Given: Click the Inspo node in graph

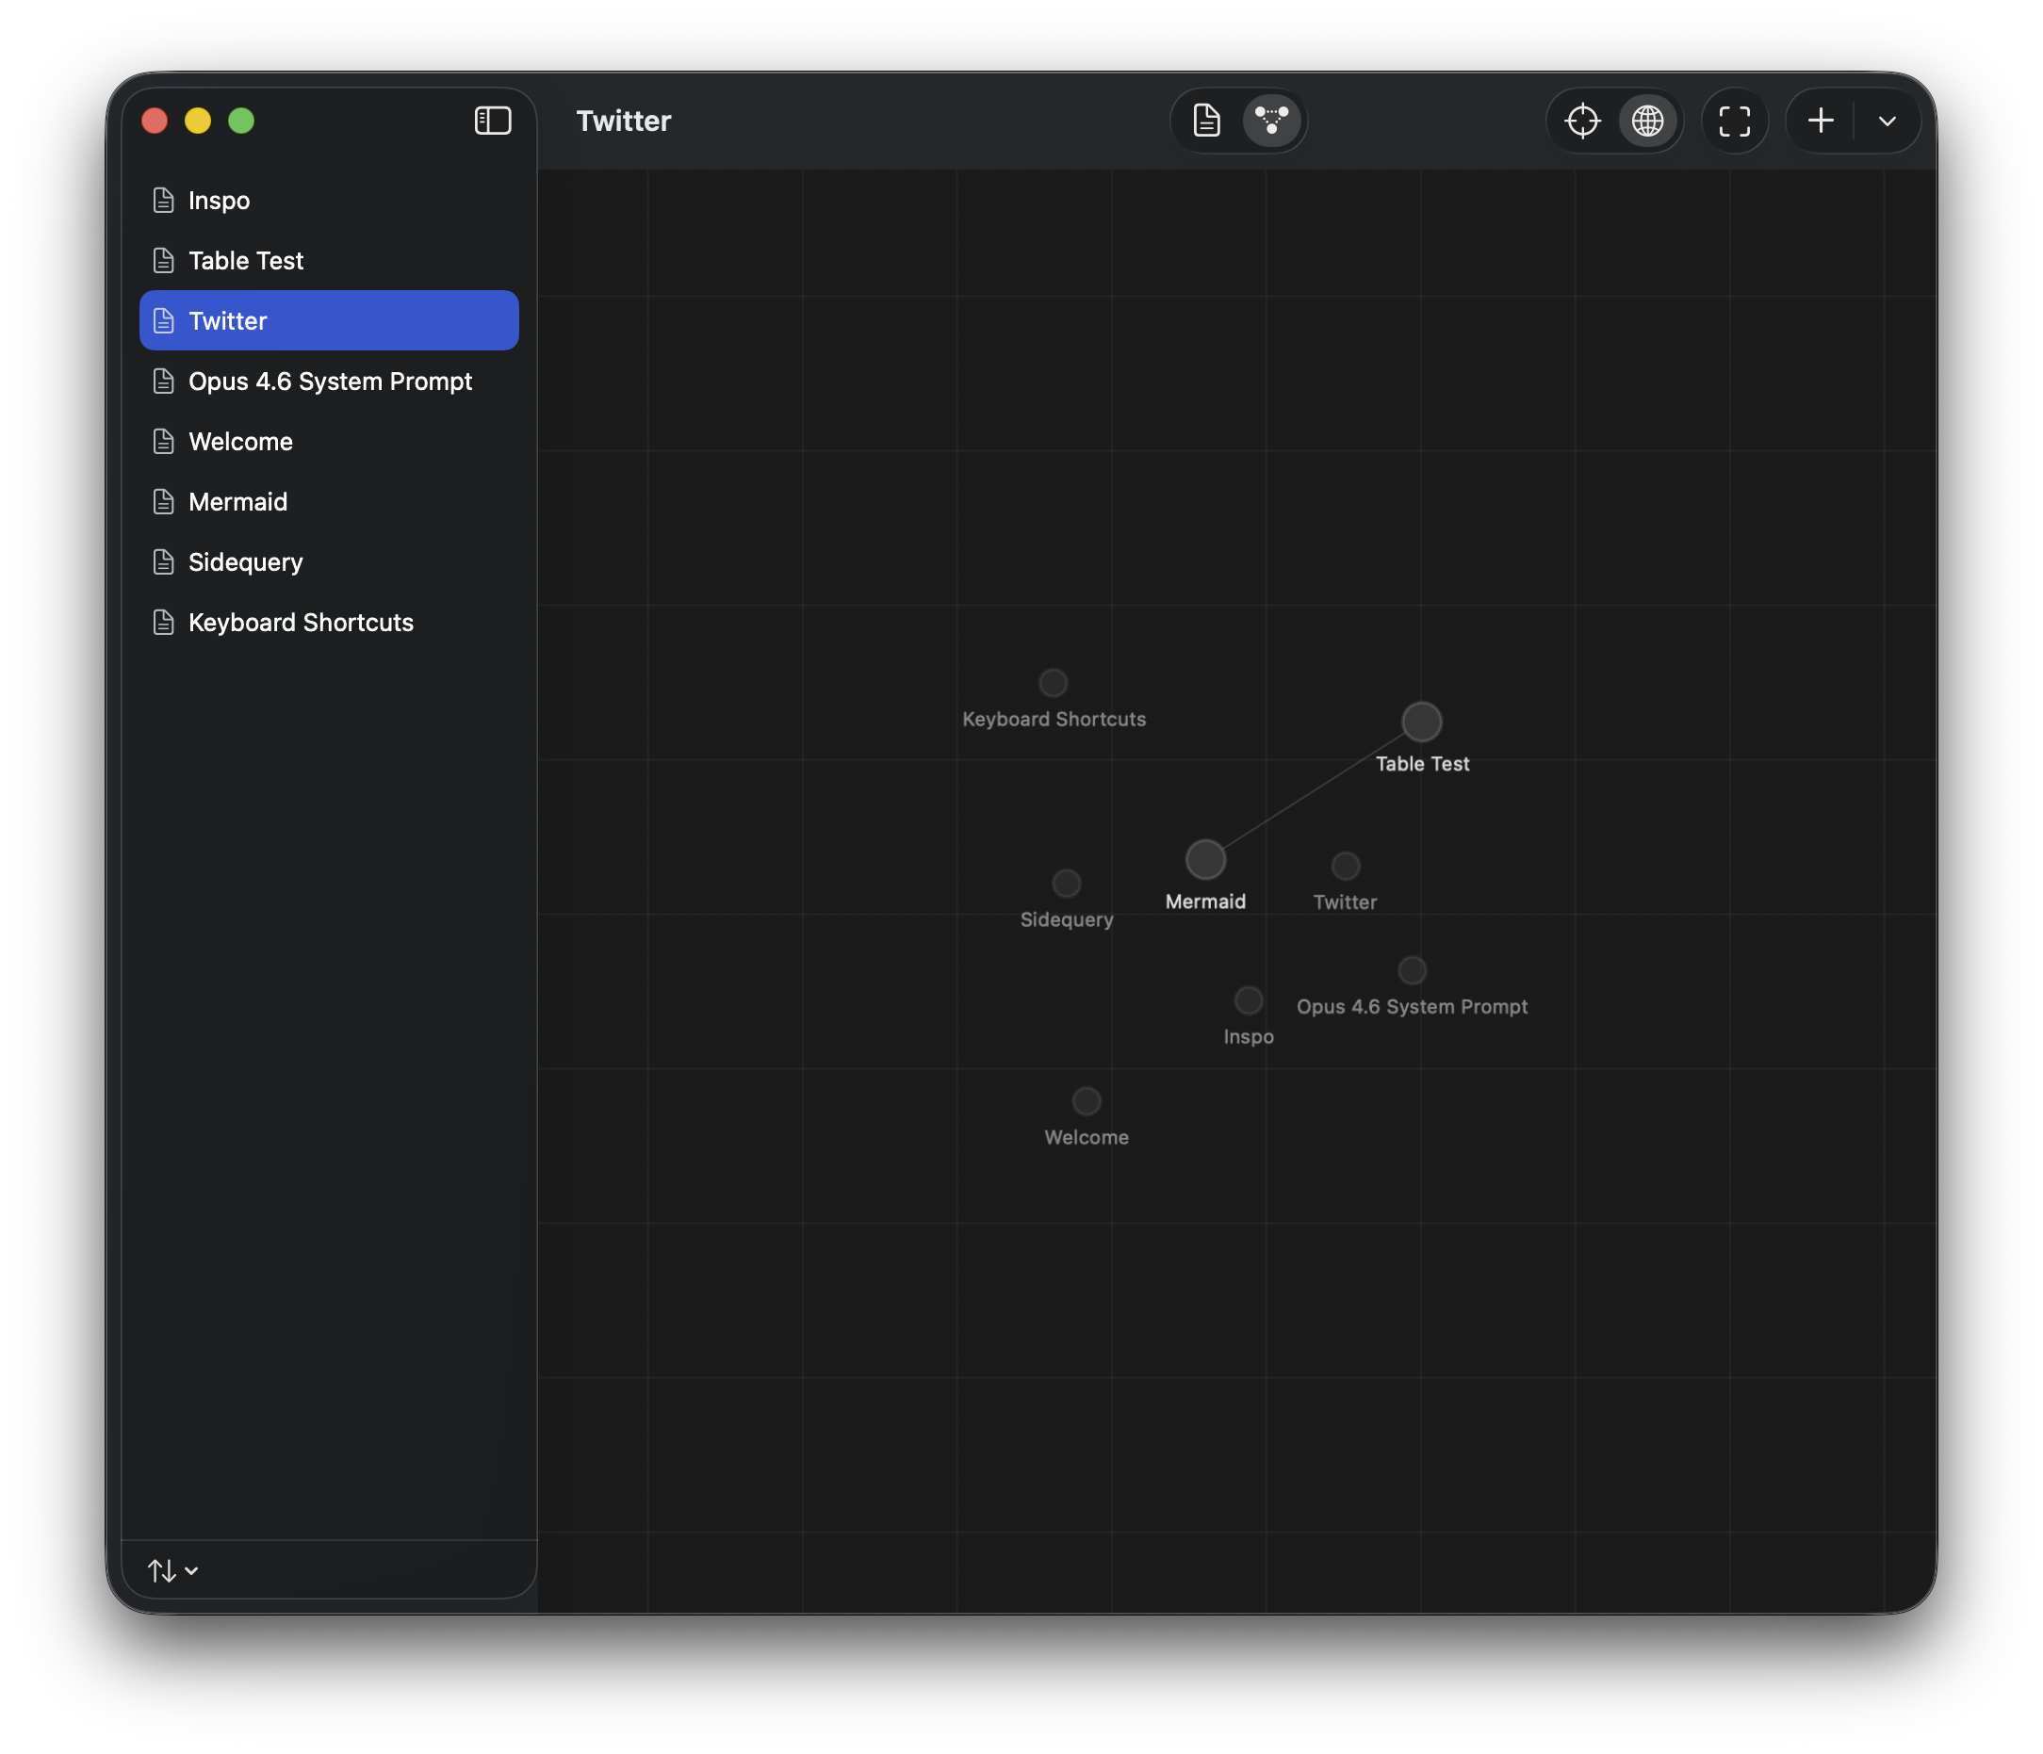Looking at the screenshot, I should pyautogui.click(x=1249, y=999).
